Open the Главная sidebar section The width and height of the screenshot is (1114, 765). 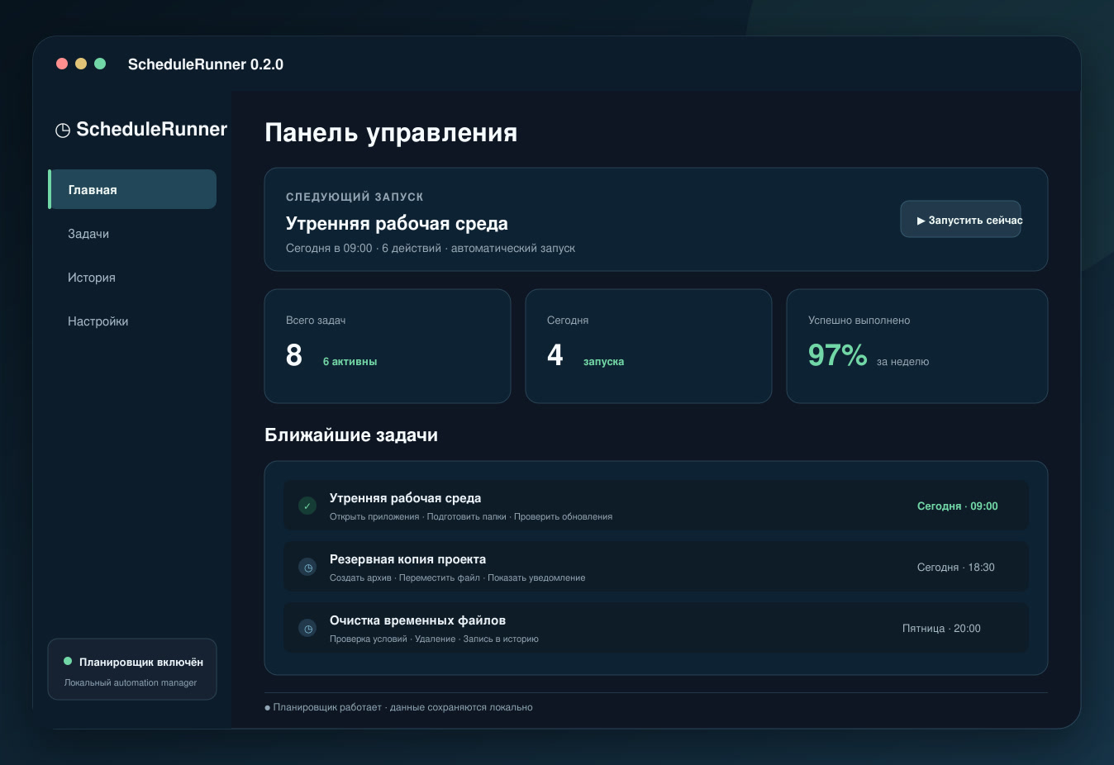(132, 189)
